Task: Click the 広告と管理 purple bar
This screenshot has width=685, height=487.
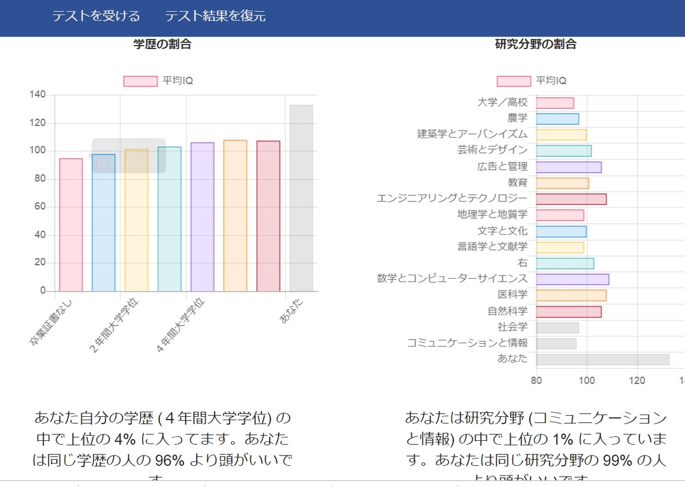Action: (x=569, y=167)
